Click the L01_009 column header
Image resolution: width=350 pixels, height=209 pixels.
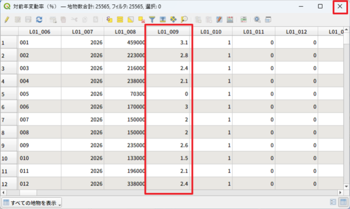tap(168, 32)
